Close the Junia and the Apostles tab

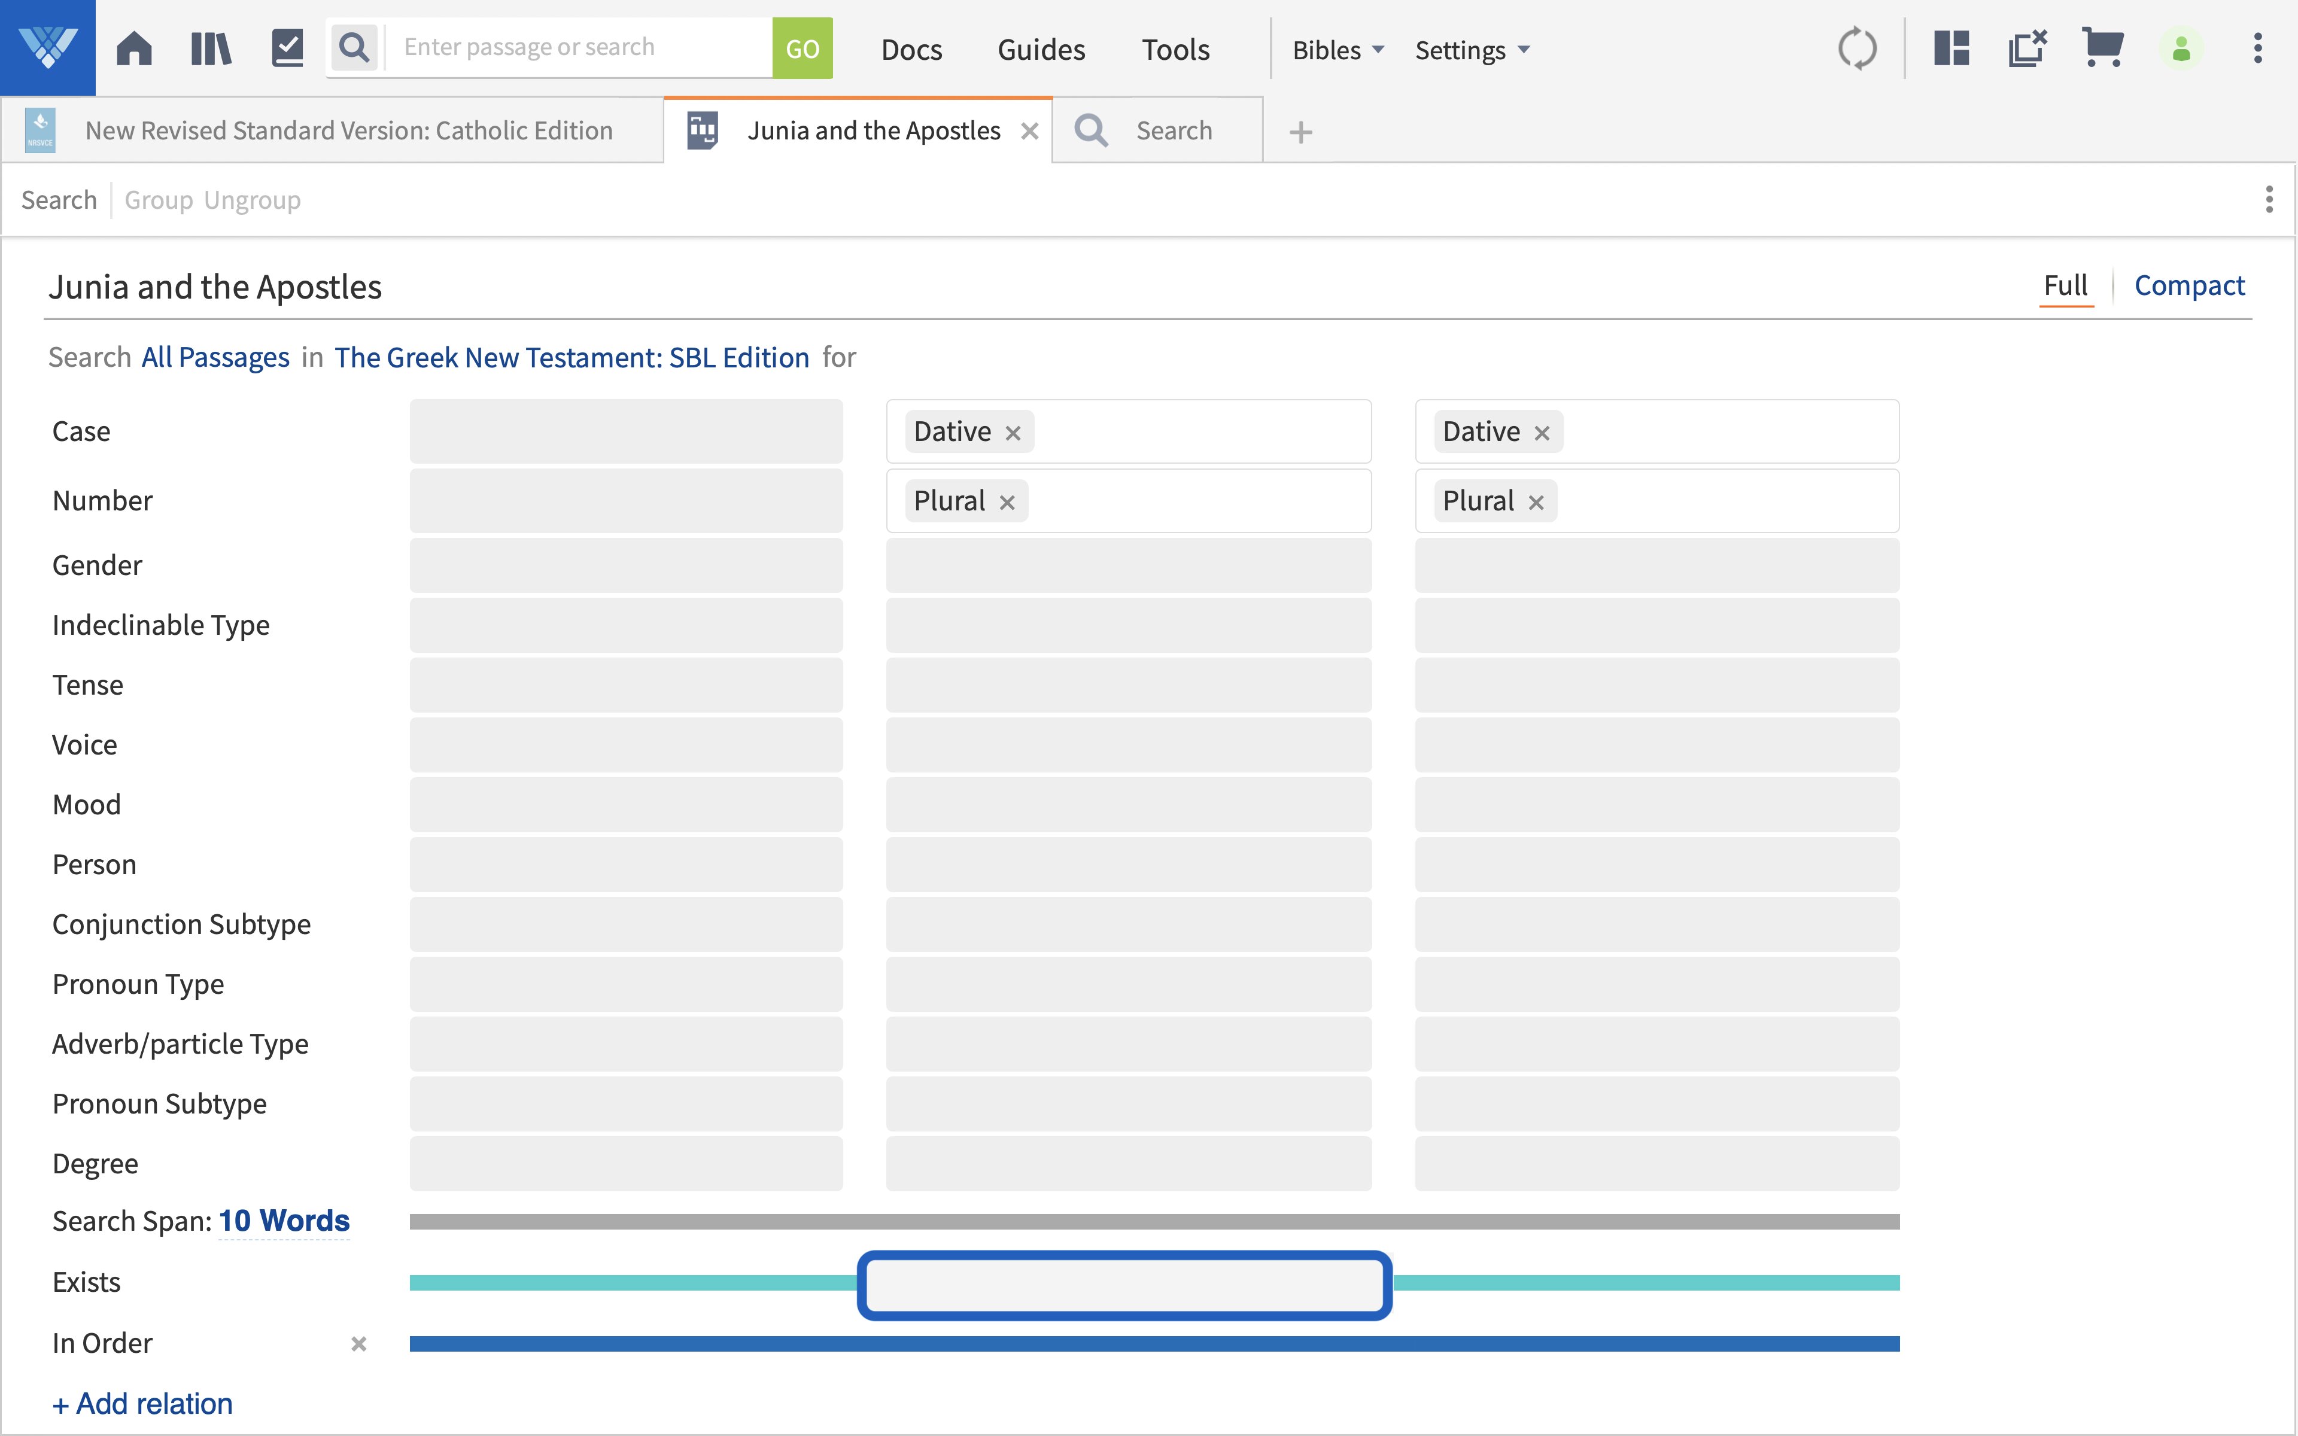pyautogui.click(x=1029, y=131)
